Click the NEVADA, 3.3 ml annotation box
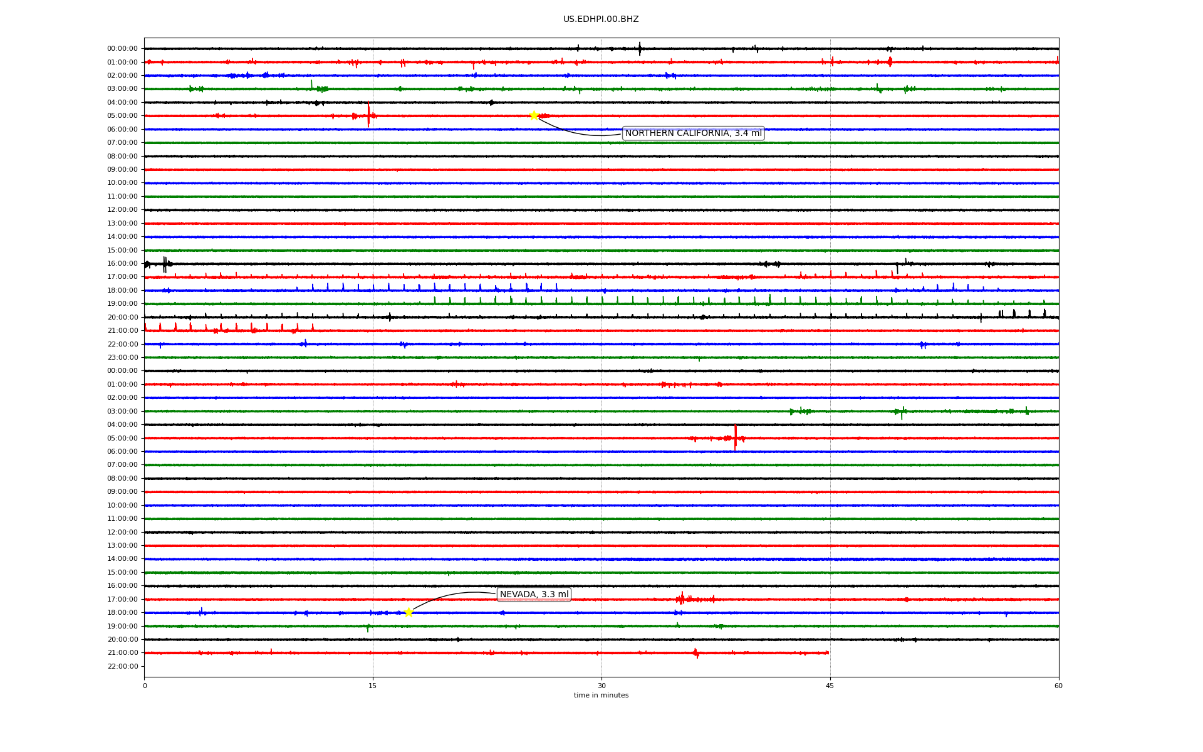 (x=534, y=595)
